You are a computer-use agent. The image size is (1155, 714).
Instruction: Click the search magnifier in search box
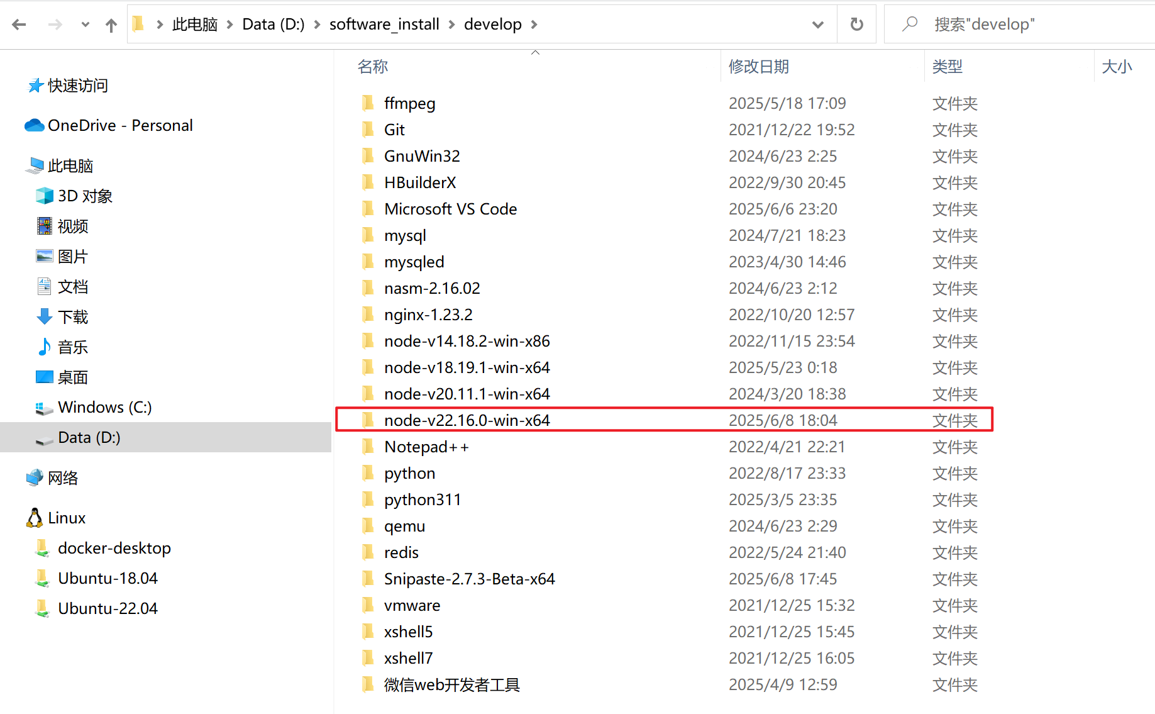[910, 24]
